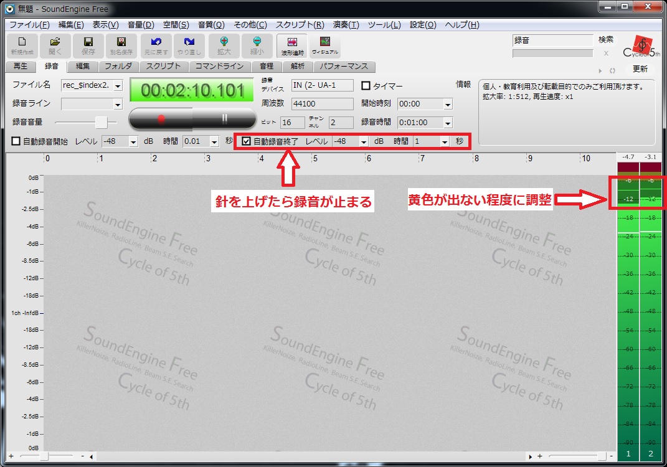Open the 編集(E) menu
667x467 pixels.
pyautogui.click(x=71, y=25)
